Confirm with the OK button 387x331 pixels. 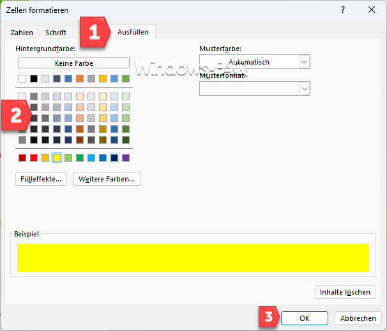tap(305, 318)
